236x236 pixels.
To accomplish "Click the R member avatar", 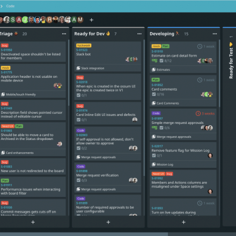I will 49,20.
